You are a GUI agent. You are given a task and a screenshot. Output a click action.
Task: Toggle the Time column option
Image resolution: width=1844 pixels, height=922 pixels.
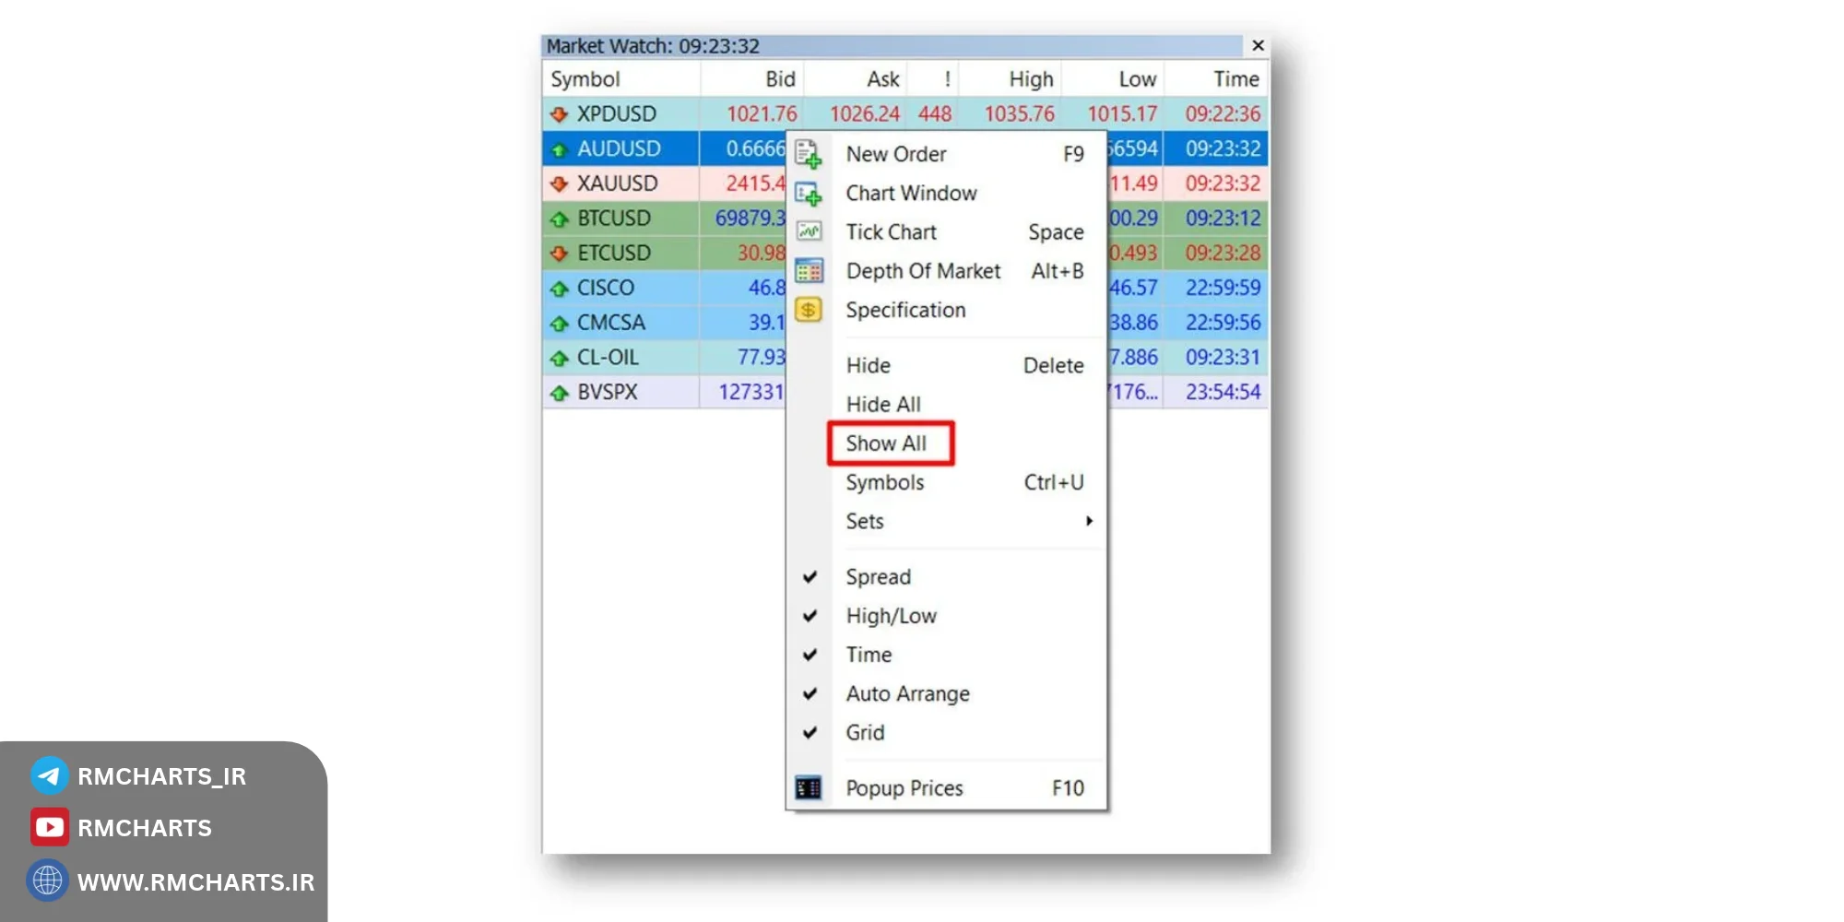coord(947,655)
